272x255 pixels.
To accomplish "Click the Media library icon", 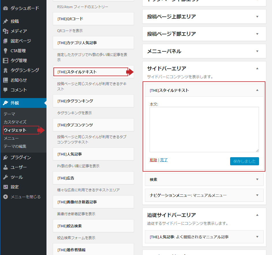I will coord(5,31).
